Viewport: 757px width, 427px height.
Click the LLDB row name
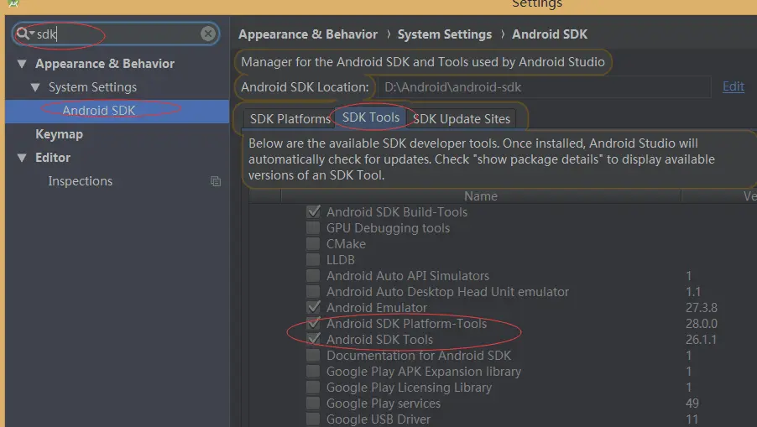(341, 259)
